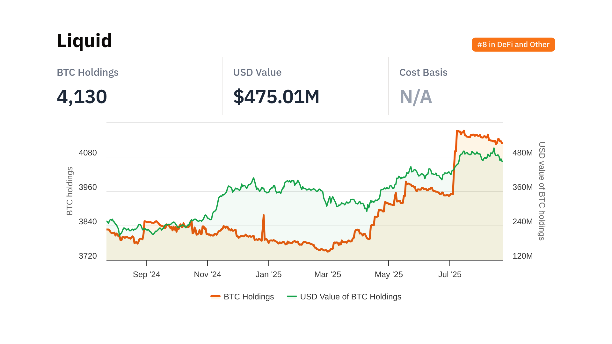Toggle BTC Holdings series in legend
Image resolution: width=612 pixels, height=344 pixels.
coord(249,297)
